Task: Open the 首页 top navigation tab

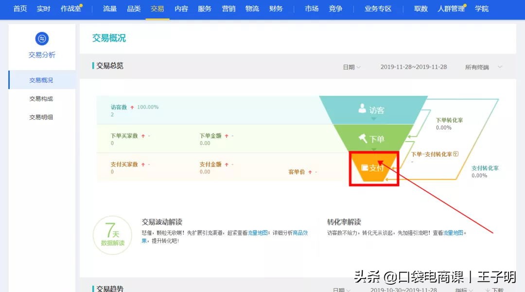Action: tap(20, 9)
